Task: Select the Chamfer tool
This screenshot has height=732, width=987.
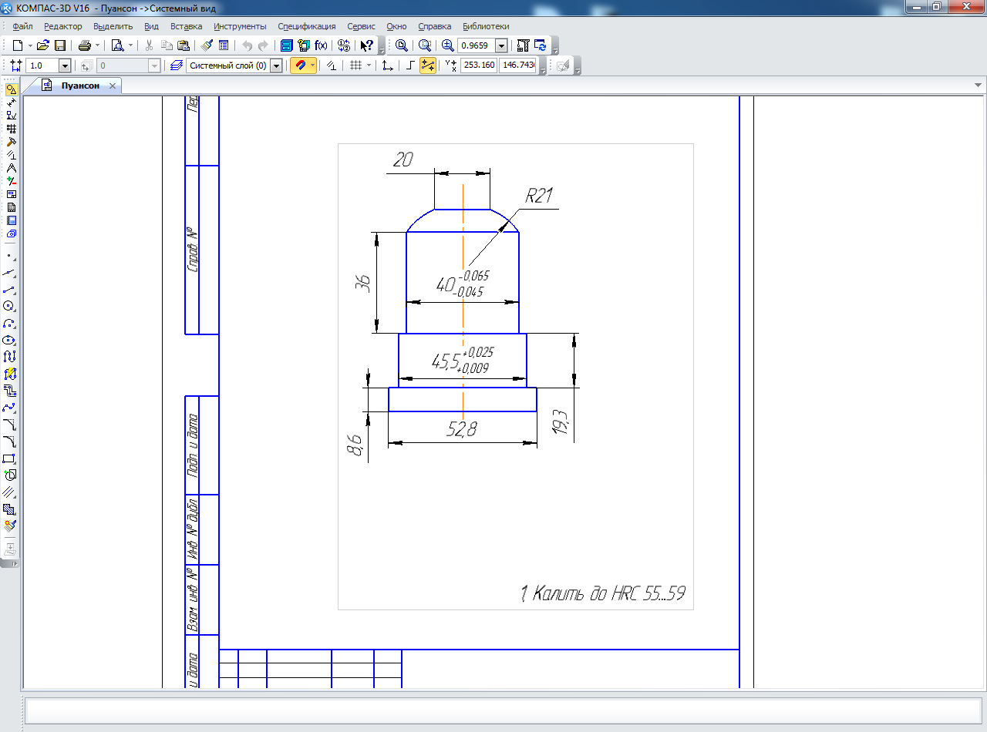Action: click(x=10, y=425)
